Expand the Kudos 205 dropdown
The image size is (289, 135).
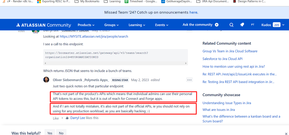coord(273,25)
